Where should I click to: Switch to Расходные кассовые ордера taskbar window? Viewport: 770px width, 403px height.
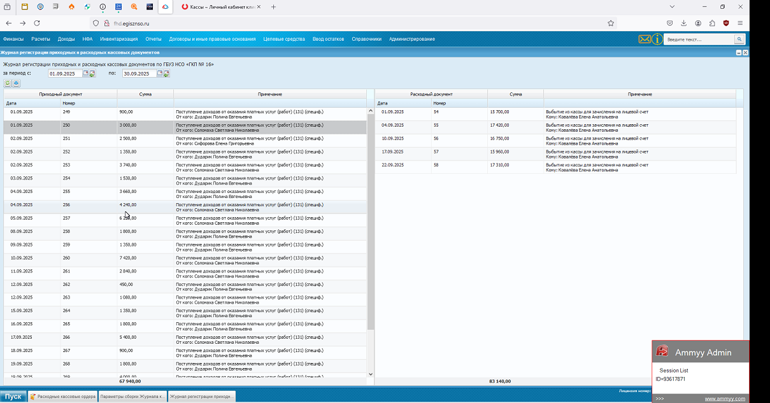coord(62,396)
